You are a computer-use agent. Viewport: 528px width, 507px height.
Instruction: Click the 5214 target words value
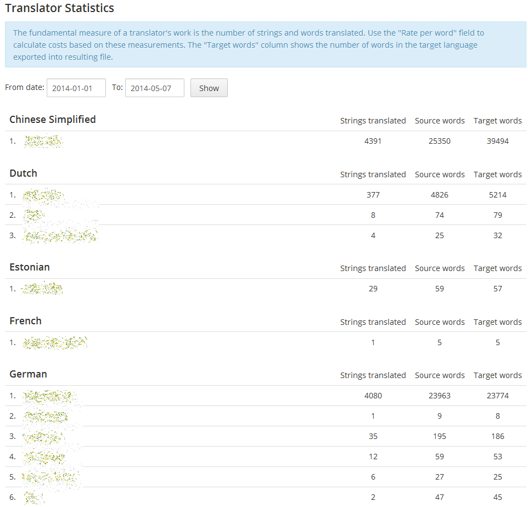pyautogui.click(x=498, y=195)
